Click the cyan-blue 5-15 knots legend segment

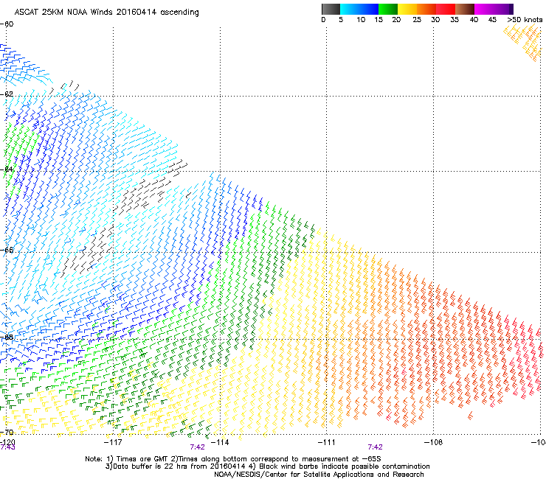point(359,9)
